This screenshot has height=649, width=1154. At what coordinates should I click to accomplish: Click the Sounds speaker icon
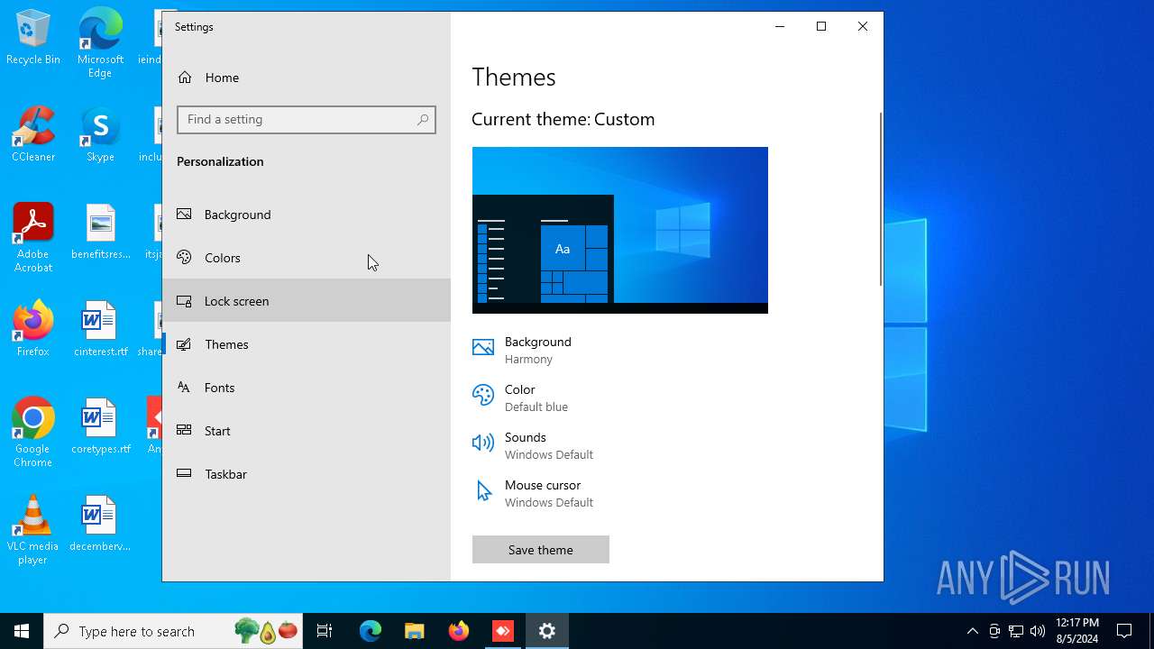coord(483,443)
